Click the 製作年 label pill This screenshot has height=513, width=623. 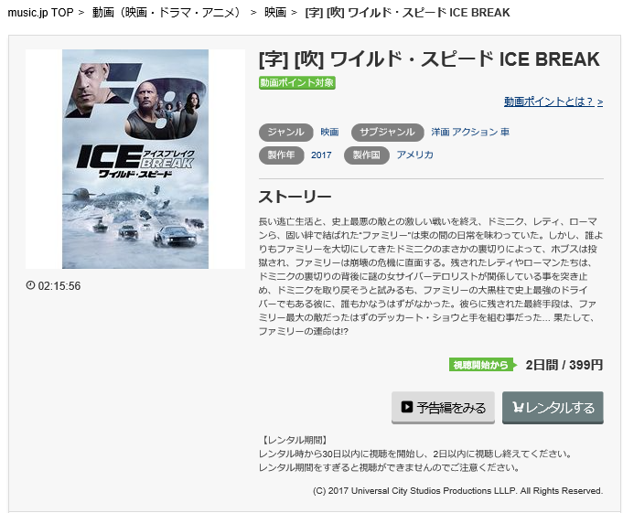tap(281, 155)
